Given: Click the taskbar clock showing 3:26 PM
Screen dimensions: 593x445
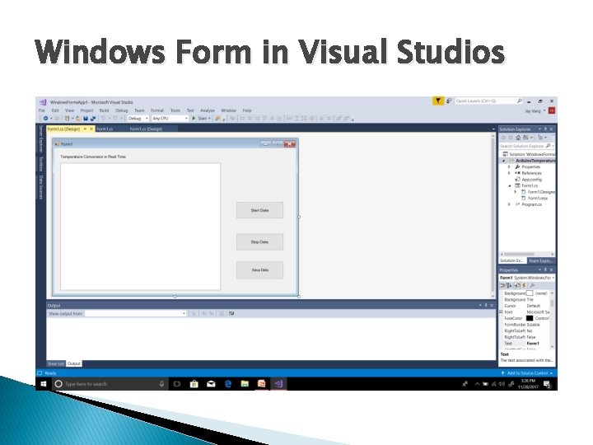Looking at the screenshot, I should click(x=528, y=384).
